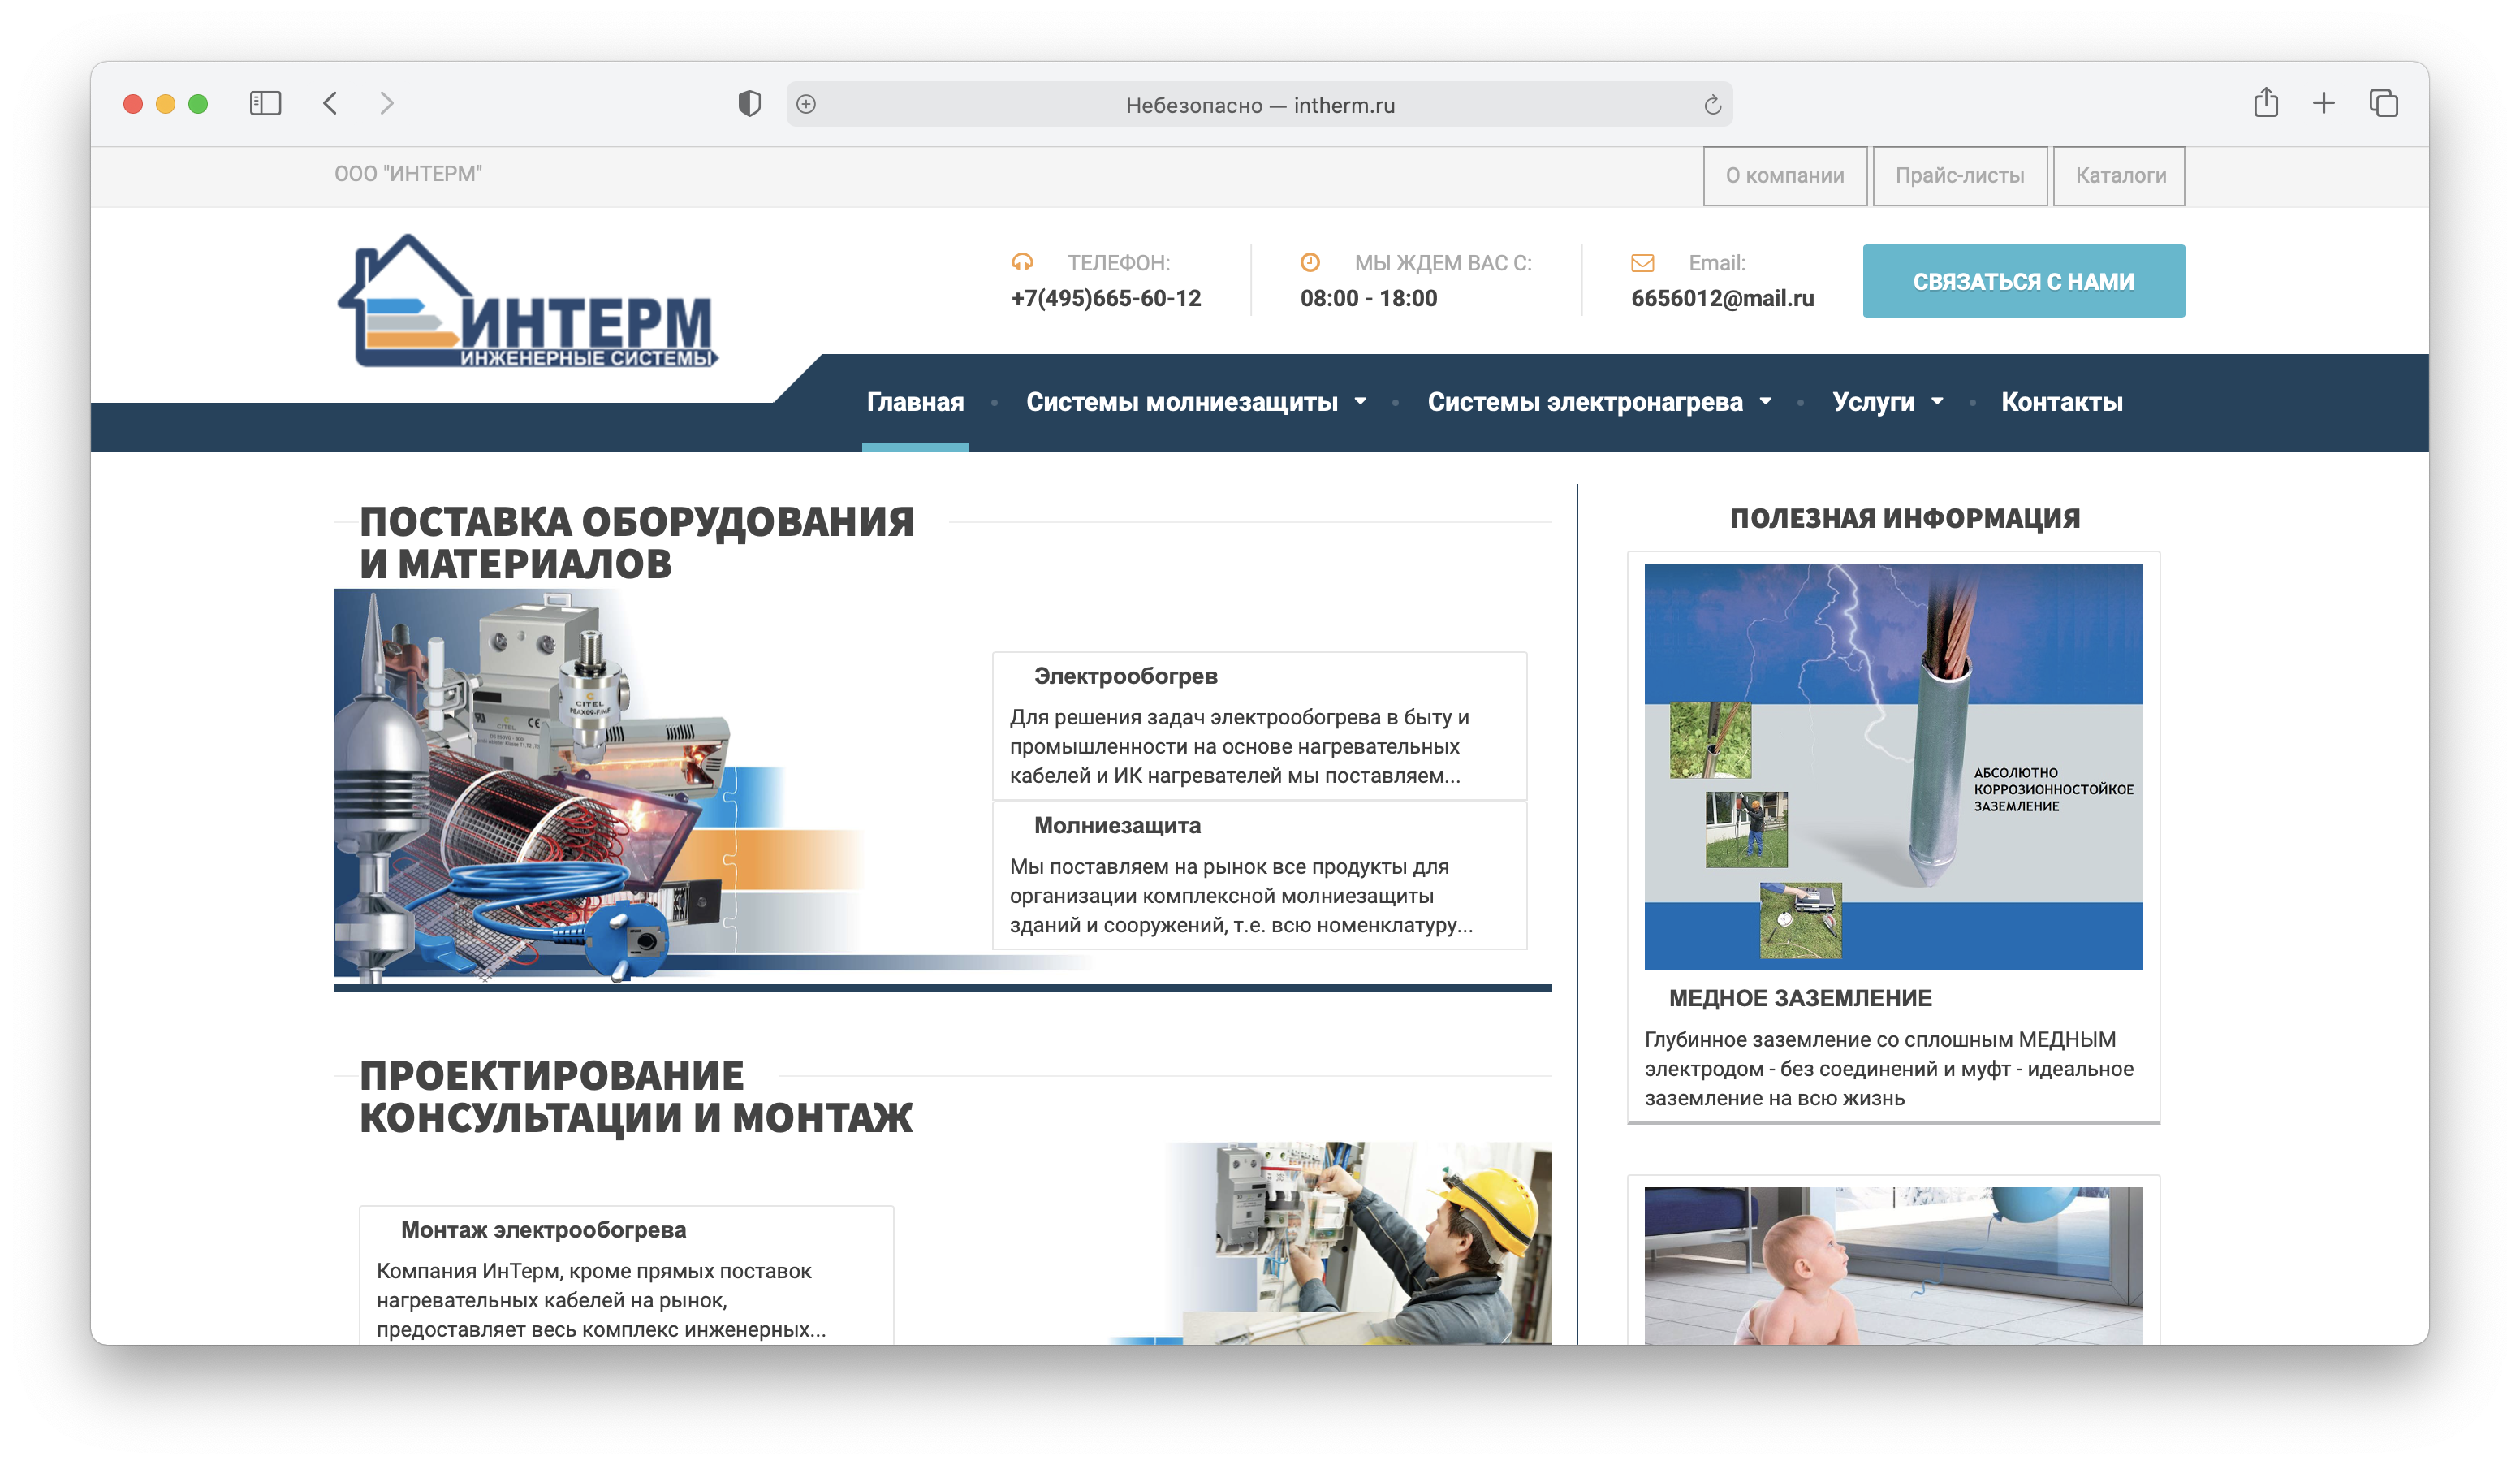Click the ООО "ИНТЕРМ" text
The height and width of the screenshot is (1465, 2520).
coord(408,174)
